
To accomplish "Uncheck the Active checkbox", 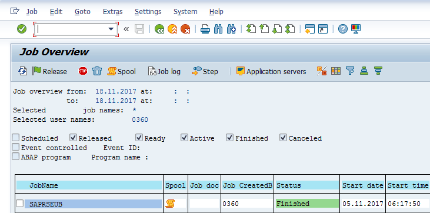I will click(x=184, y=138).
